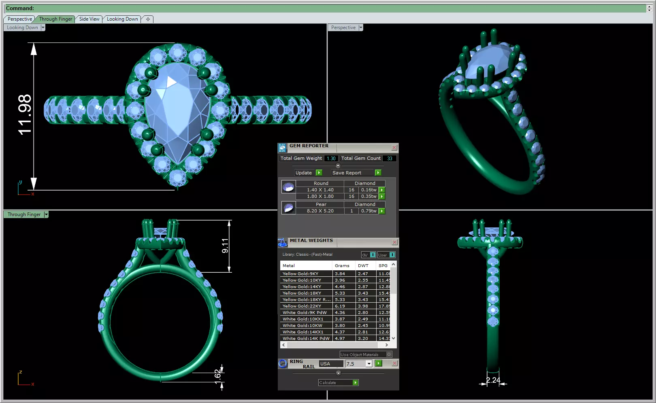
Task: Click the Metal column header
Action: 306,266
